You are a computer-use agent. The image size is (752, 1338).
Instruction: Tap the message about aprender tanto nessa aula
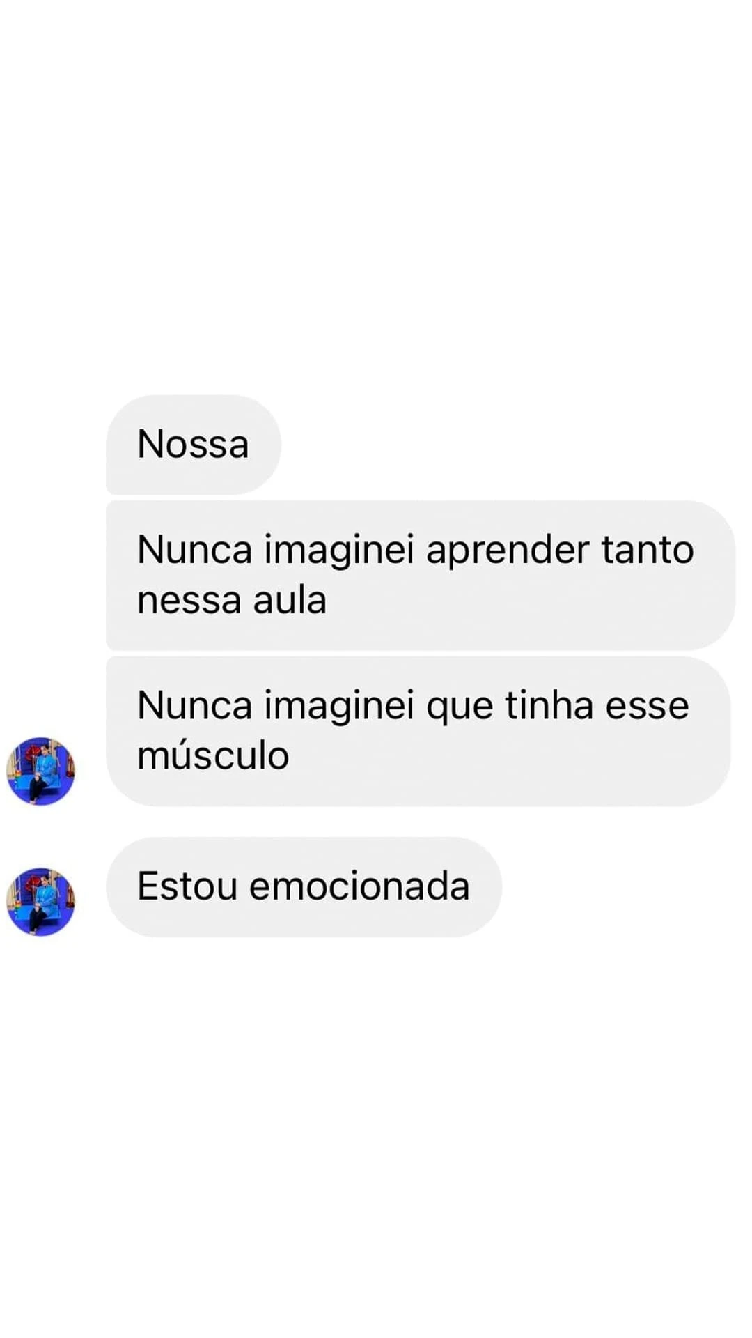click(421, 575)
